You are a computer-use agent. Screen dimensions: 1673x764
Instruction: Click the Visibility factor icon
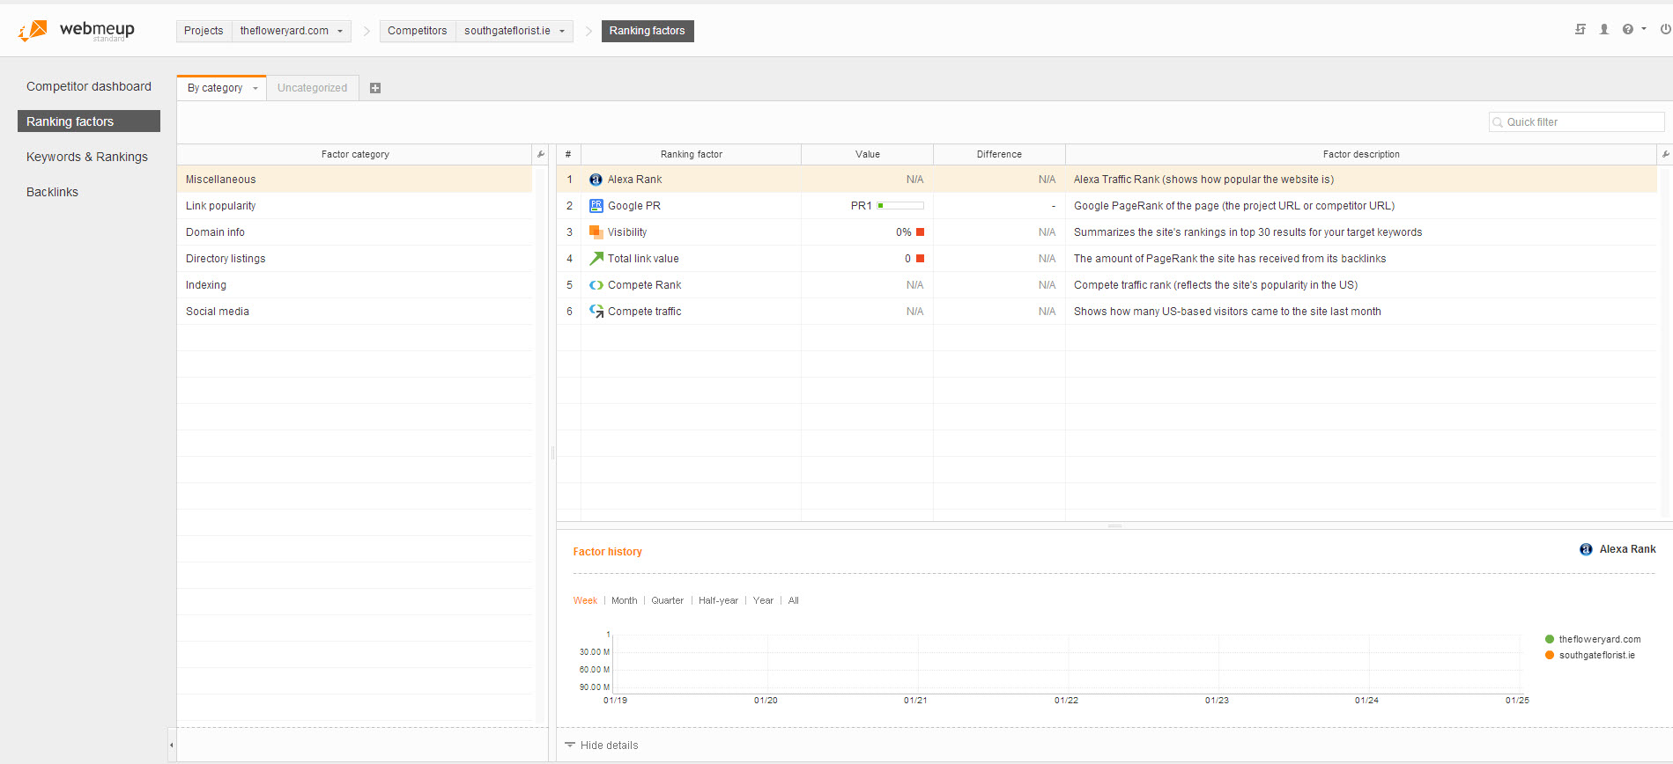[596, 232]
